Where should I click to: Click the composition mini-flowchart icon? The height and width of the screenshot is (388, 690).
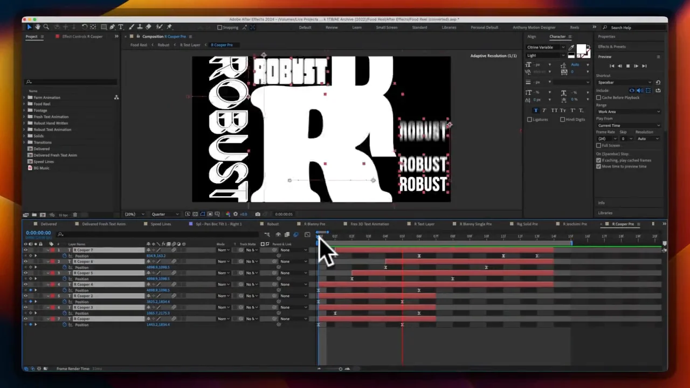[x=267, y=234]
